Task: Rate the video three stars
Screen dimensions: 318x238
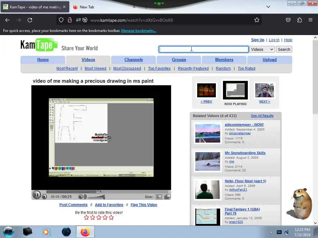Action: coord(99,218)
